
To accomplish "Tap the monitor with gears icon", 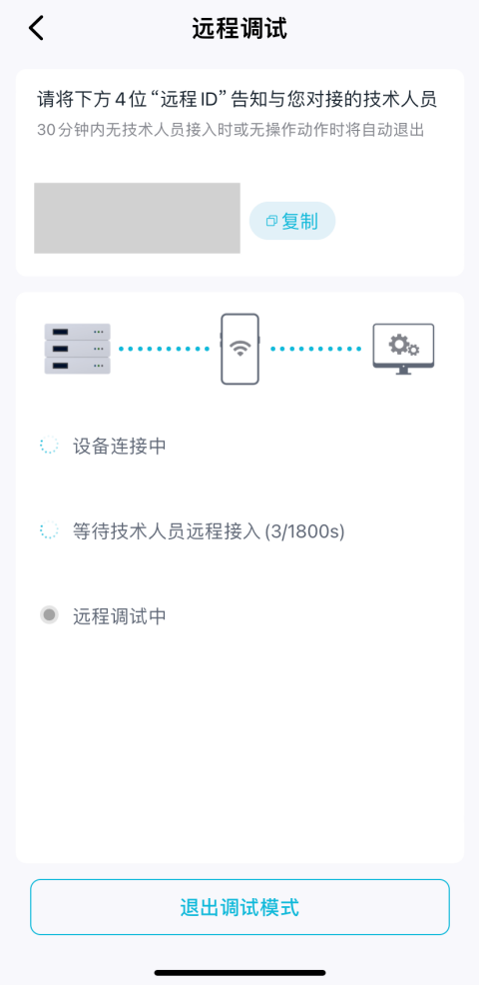I will coord(403,349).
